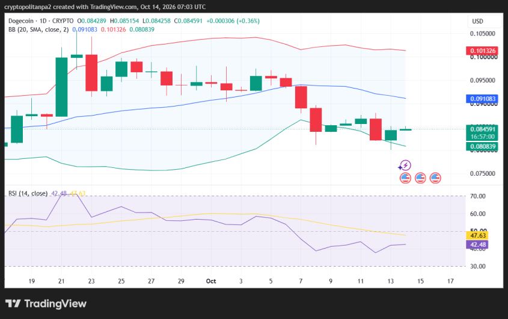Click the 30.00 level on the RSI scale
Screen dimensions: 508x319
pos(477,266)
